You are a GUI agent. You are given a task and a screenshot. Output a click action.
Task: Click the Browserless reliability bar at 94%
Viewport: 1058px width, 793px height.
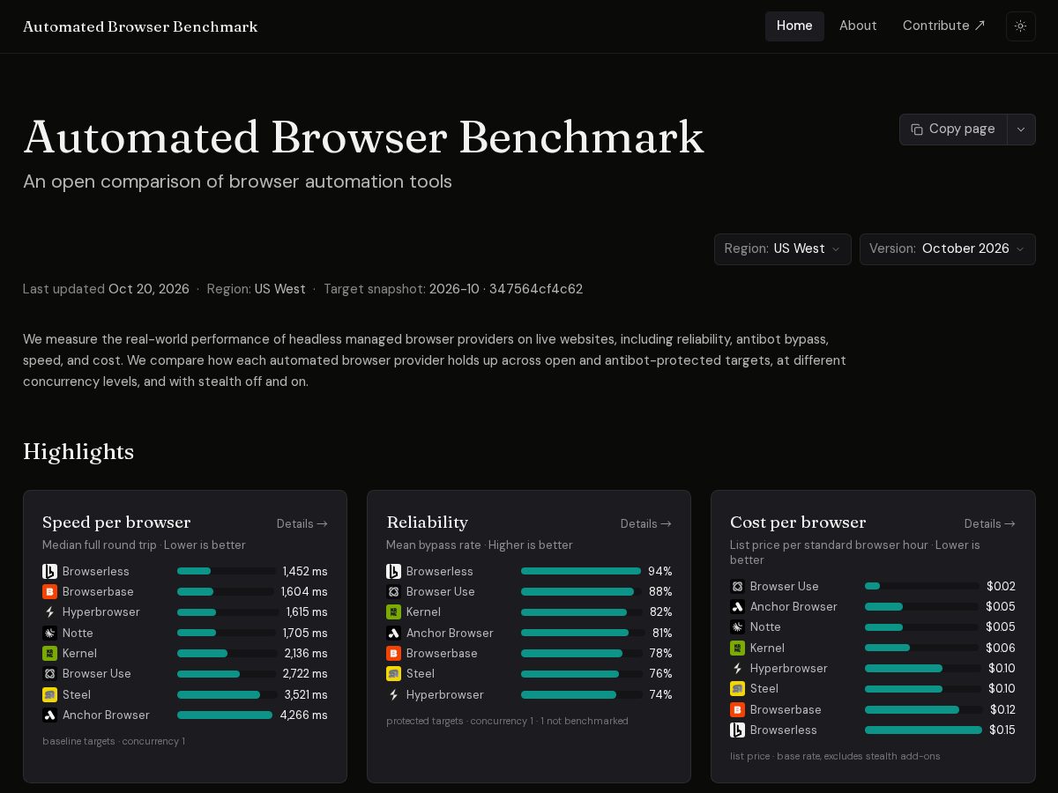pos(581,571)
